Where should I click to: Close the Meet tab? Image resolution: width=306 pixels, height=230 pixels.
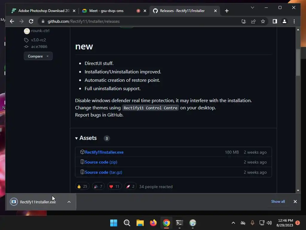click(145, 11)
